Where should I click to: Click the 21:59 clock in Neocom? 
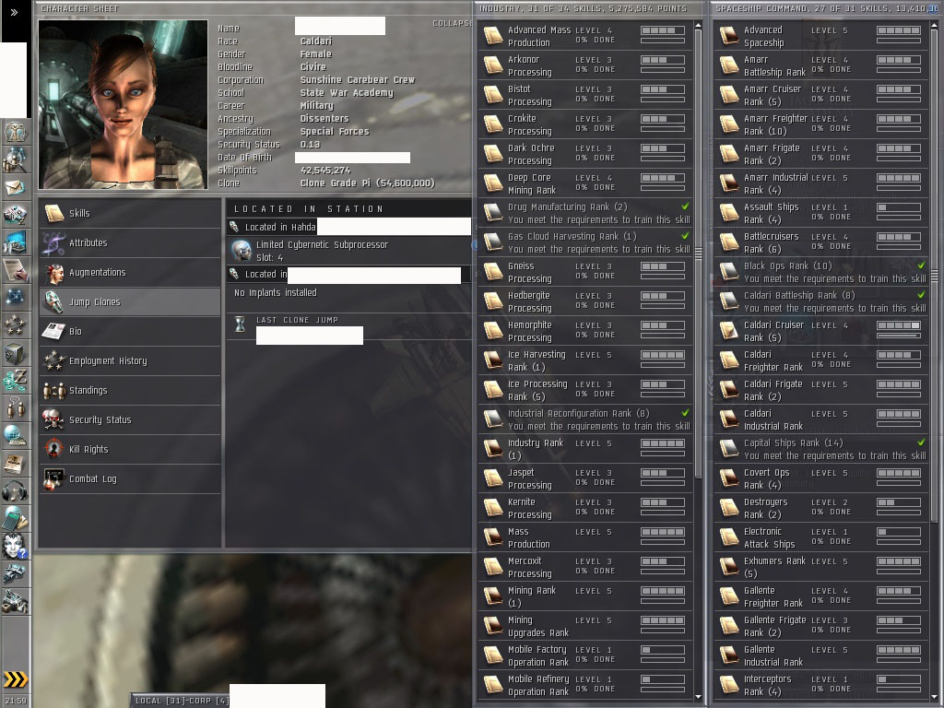click(15, 701)
